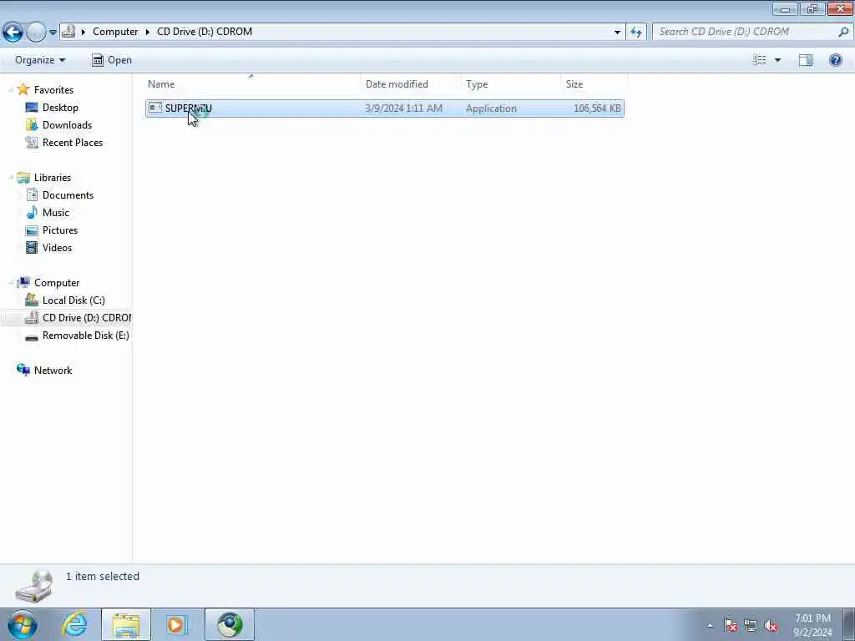Viewport: 855px width, 641px height.
Task: Click the Desktop icon in Favorites
Action: tap(32, 108)
